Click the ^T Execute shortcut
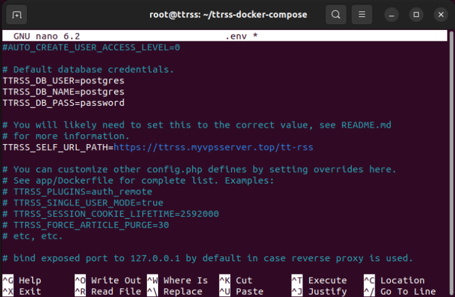Screen dimensions: 455x297 tap(319, 280)
